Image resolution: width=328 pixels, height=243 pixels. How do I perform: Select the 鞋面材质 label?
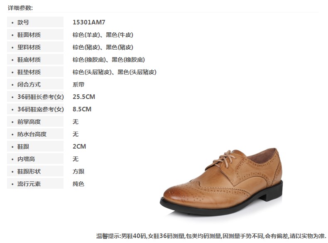pyautogui.click(x=29, y=35)
